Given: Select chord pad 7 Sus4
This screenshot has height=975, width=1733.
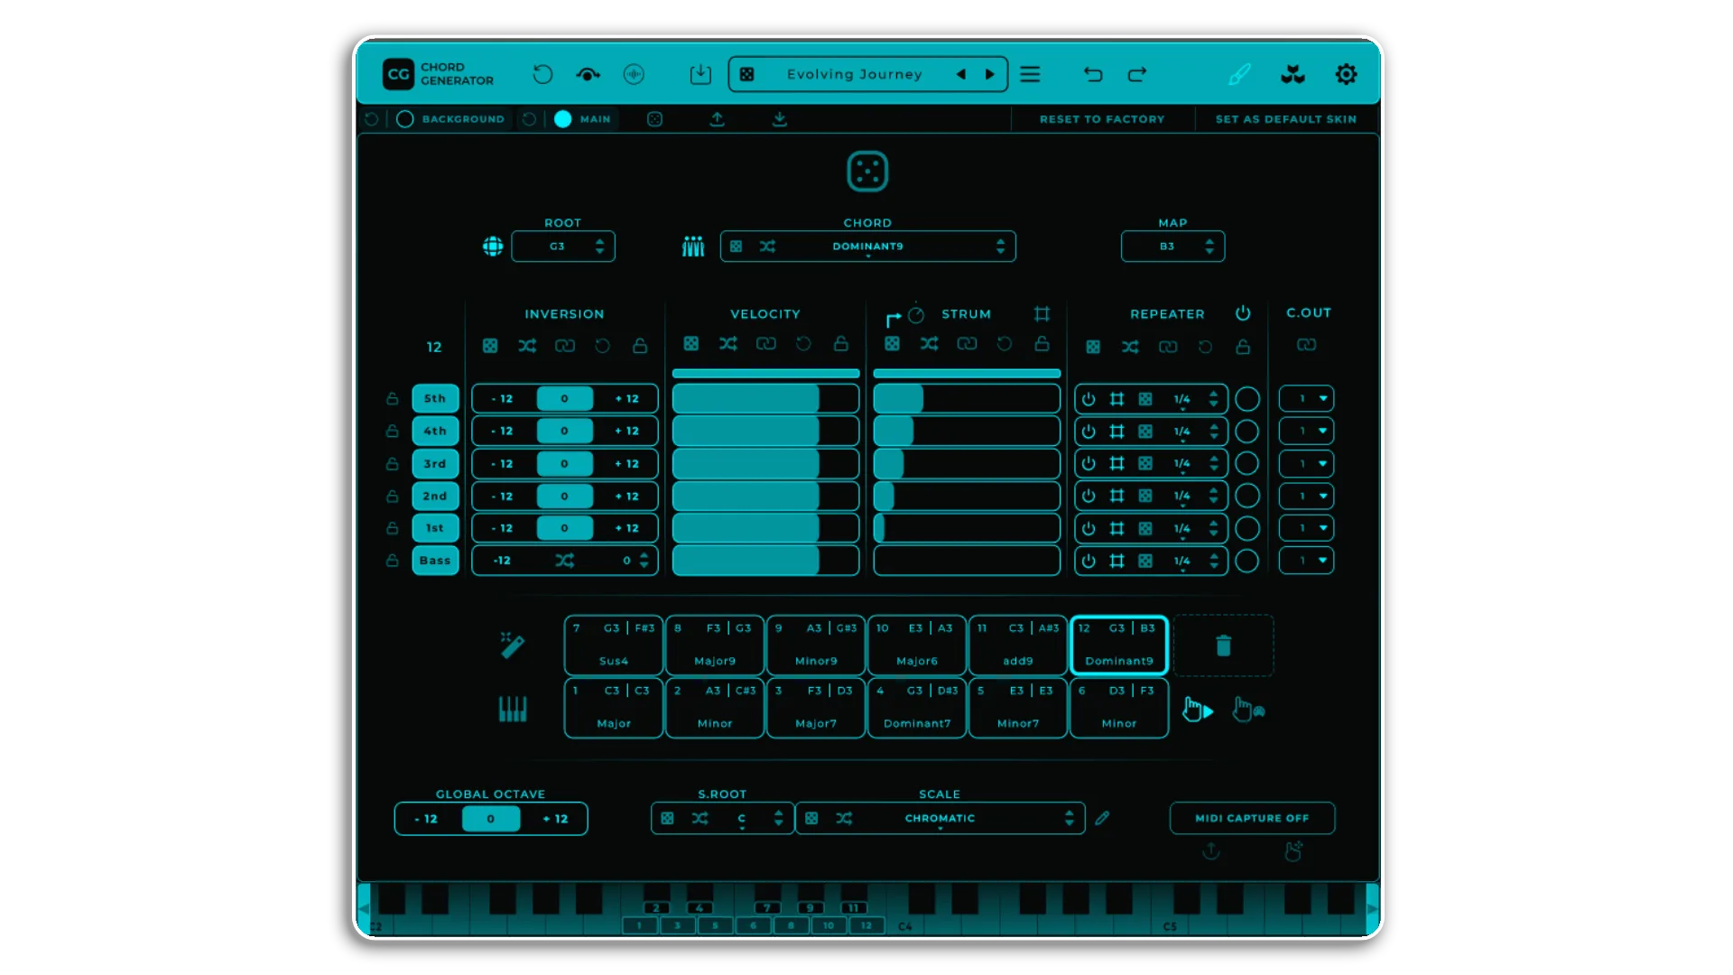Looking at the screenshot, I should [x=614, y=645].
